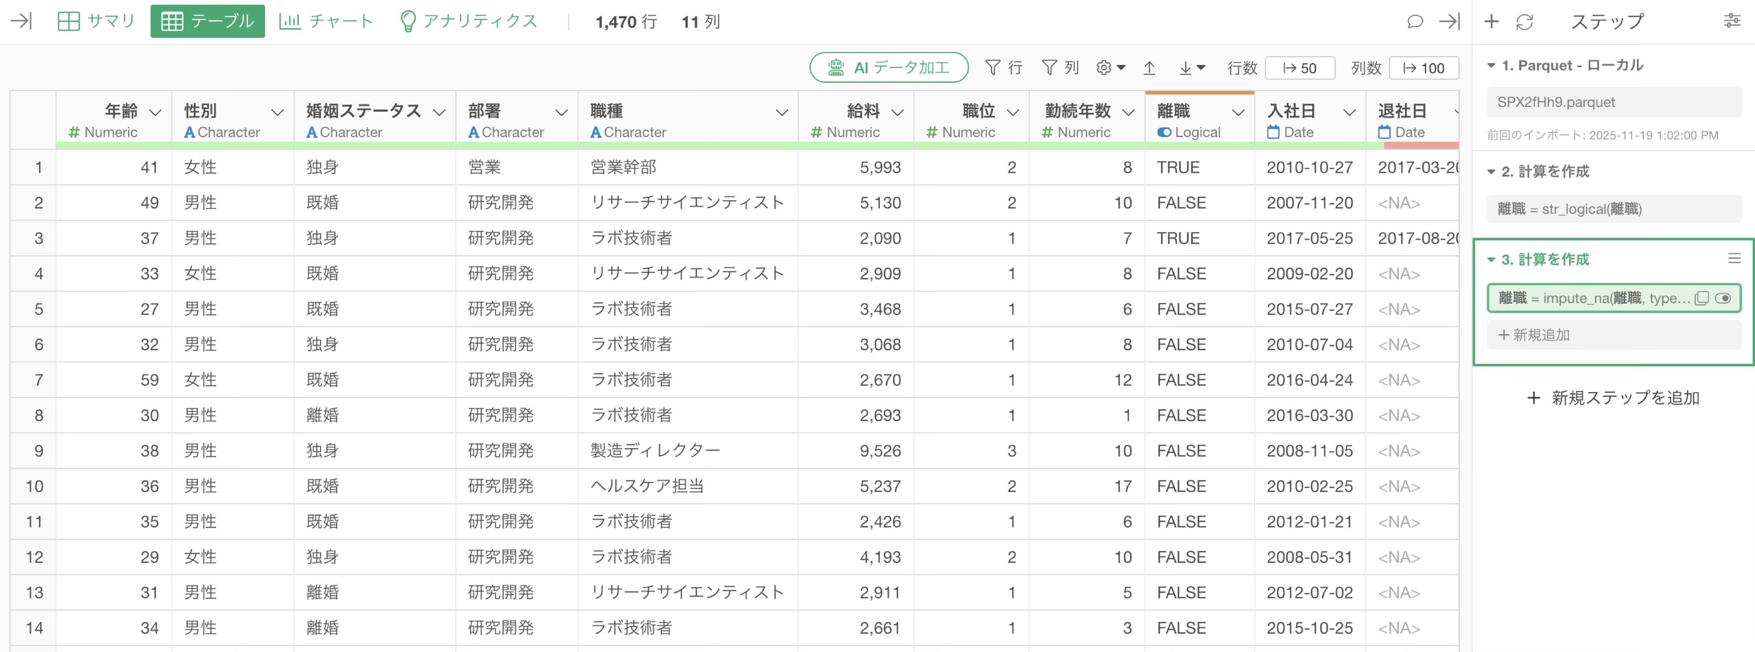
Task: Open the step panel settings sliders icon
Action: (x=1732, y=21)
